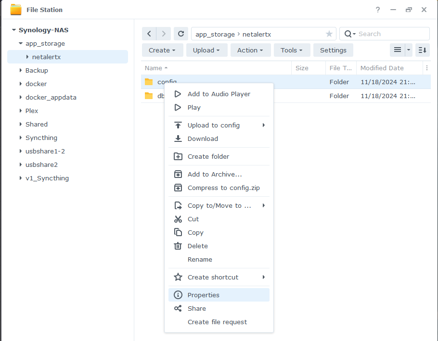
Task: Select the Plex folder in sidebar
Action: tap(32, 111)
